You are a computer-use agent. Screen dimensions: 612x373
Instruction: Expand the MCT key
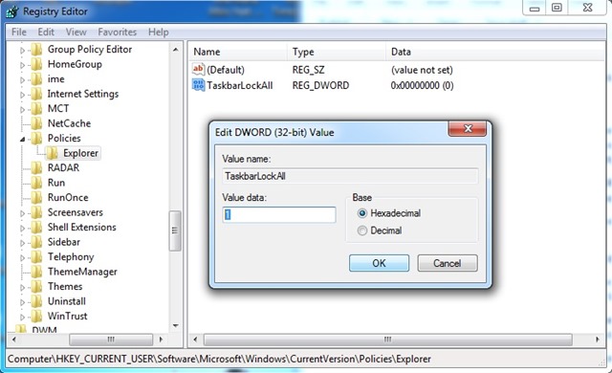pyautogui.click(x=22, y=110)
